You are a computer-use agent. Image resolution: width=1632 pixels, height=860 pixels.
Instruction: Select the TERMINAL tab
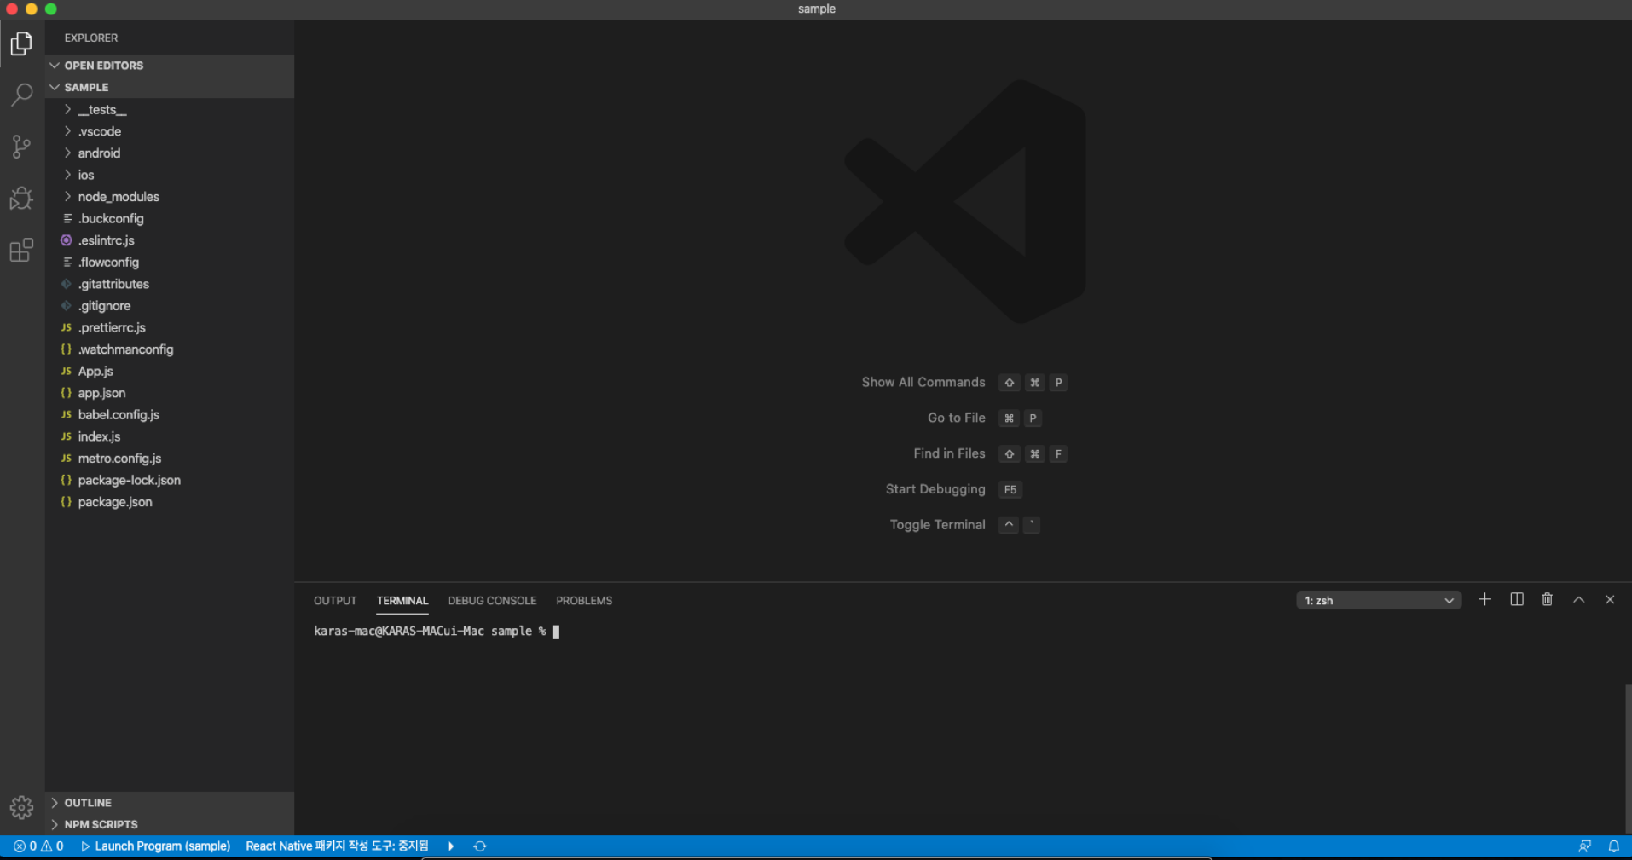coord(402,601)
